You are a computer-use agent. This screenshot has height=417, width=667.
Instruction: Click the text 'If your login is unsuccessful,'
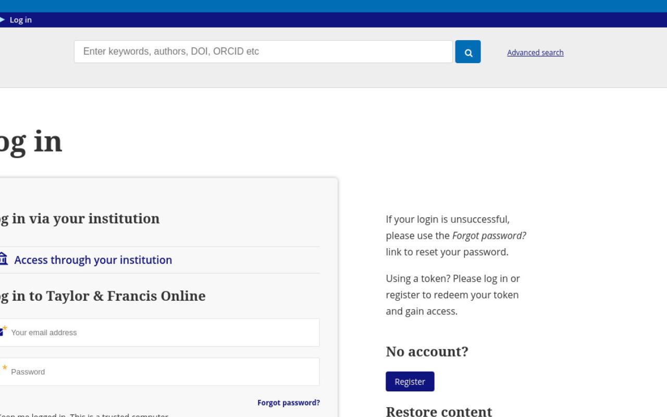pyautogui.click(x=448, y=219)
